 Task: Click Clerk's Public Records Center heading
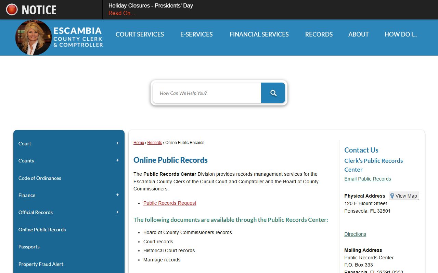(x=374, y=165)
